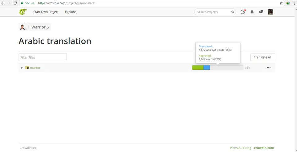
Task: Click the Crowdin logo icon
Action: (x=23, y=12)
